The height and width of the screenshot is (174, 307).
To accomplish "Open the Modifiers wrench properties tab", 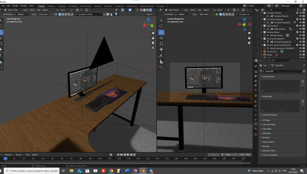I will click(256, 106).
